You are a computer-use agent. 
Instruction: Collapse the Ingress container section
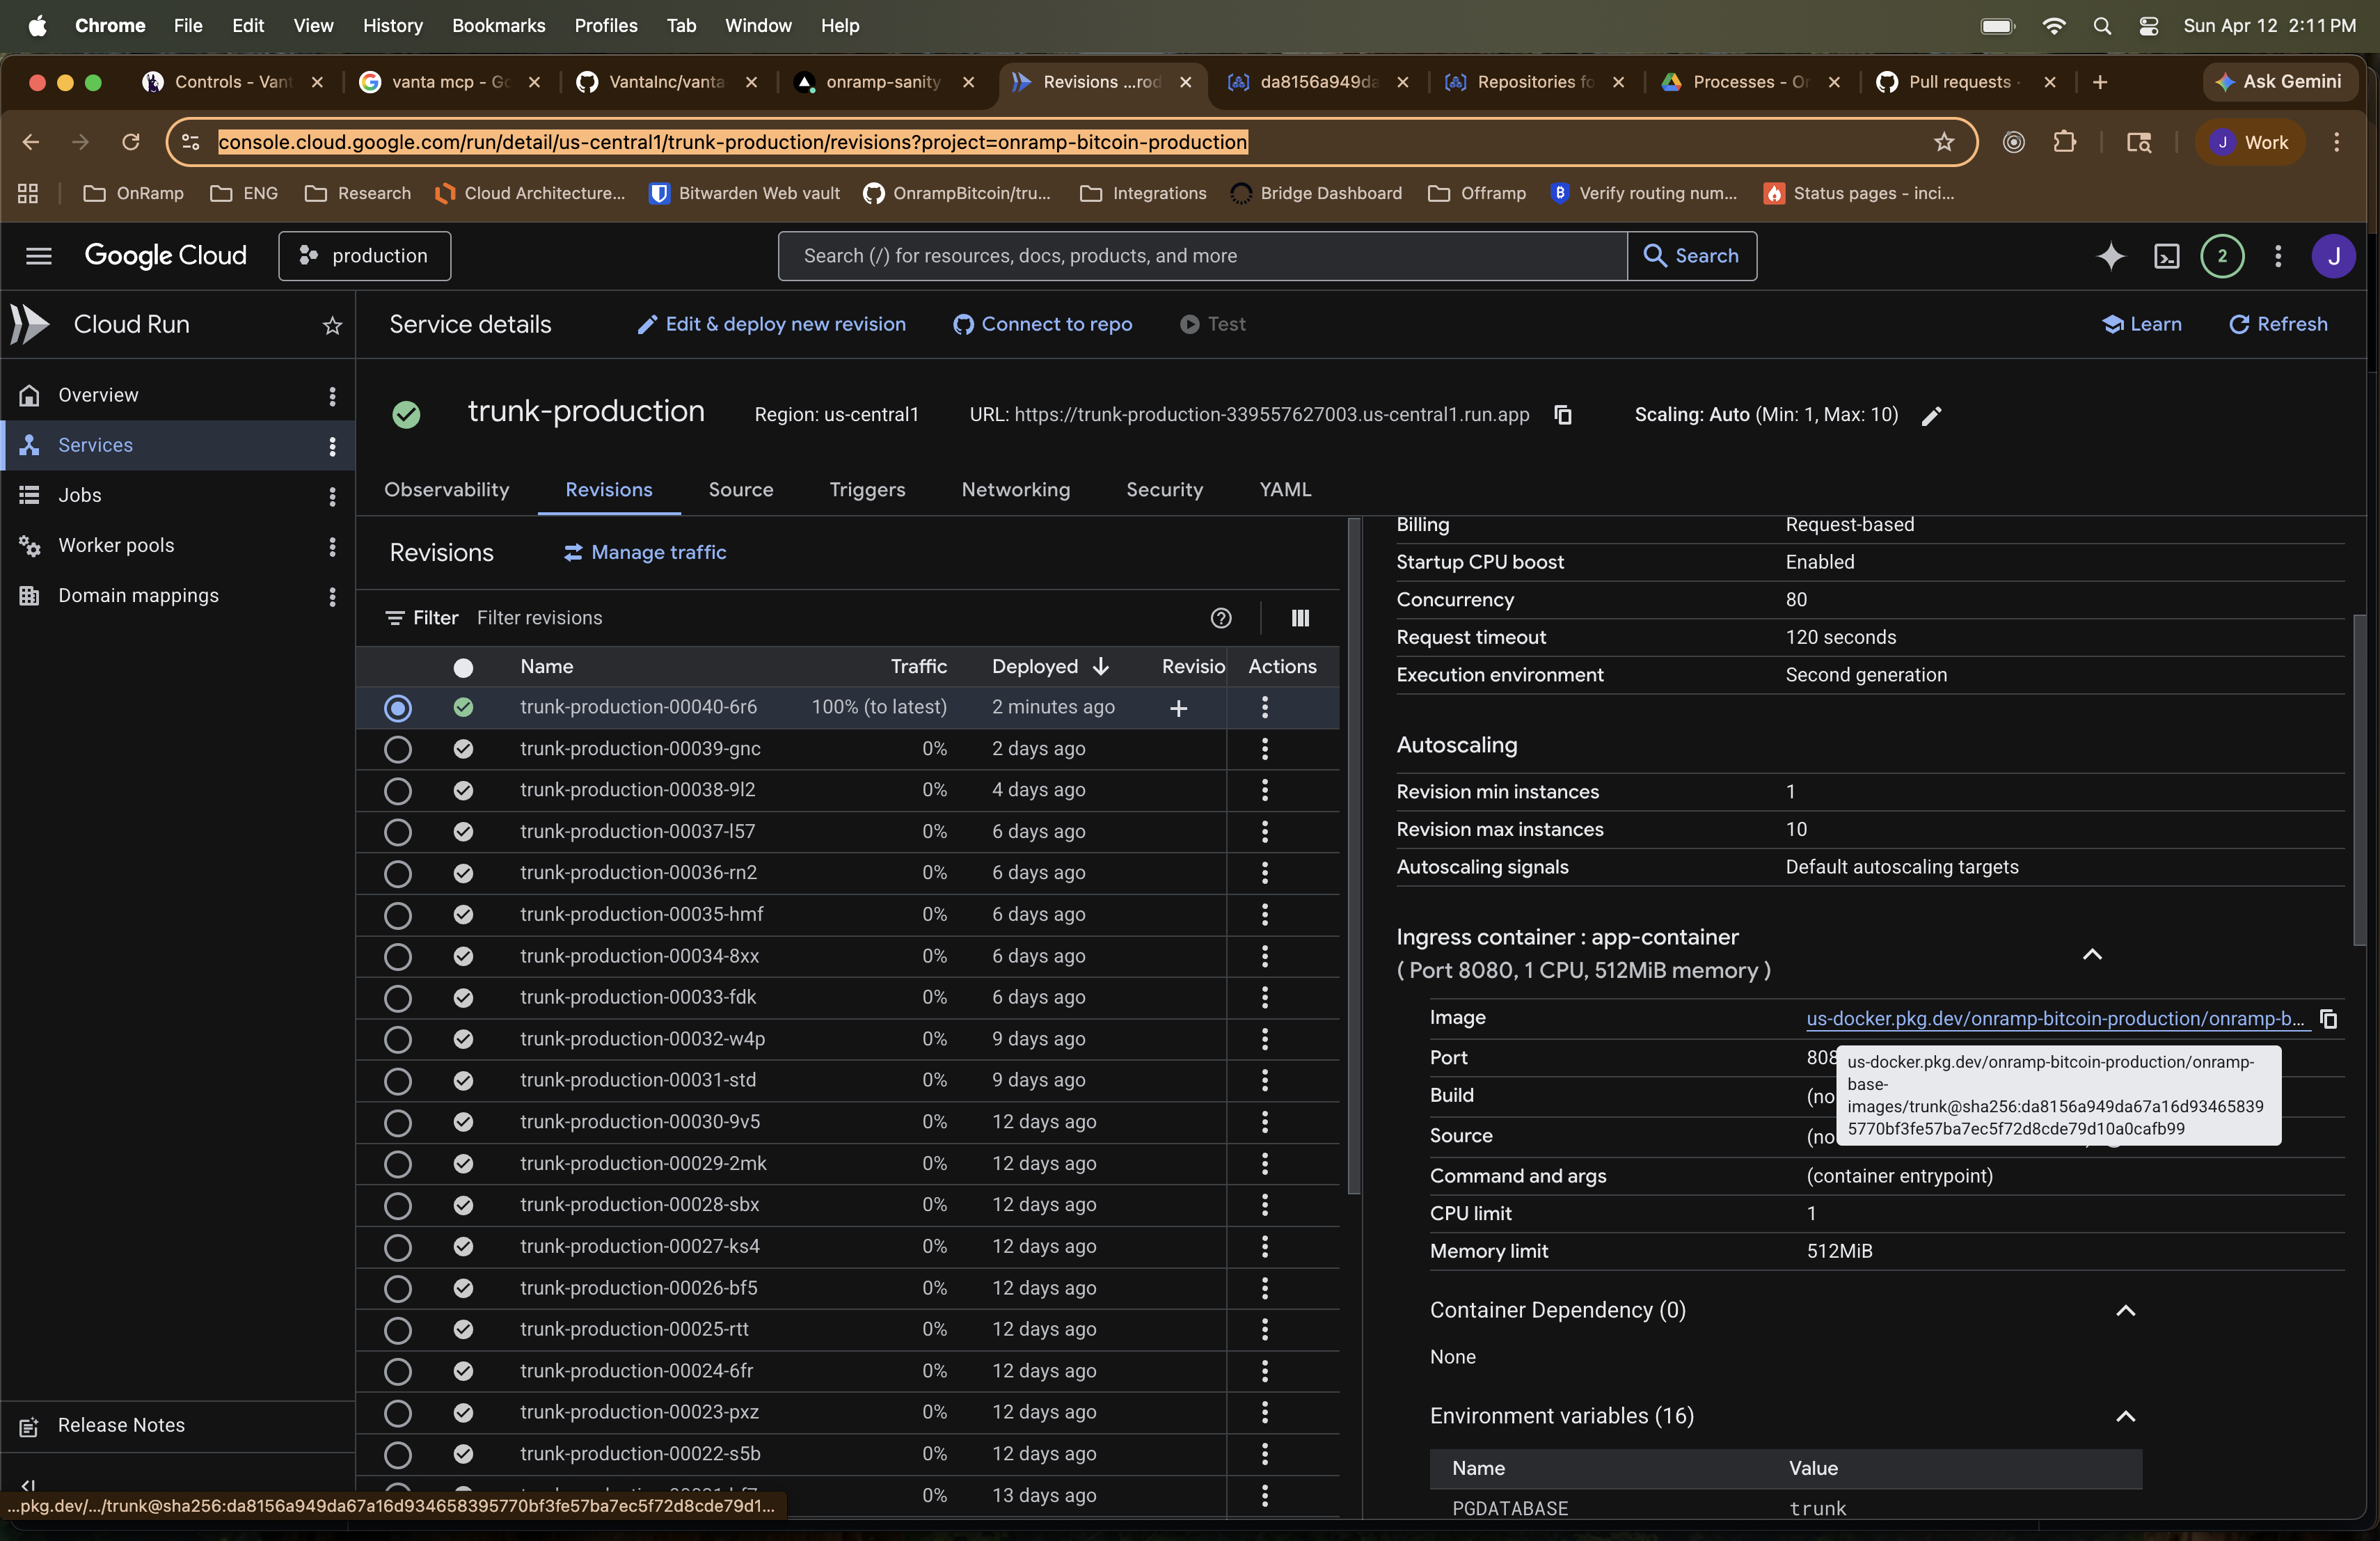coord(2092,954)
